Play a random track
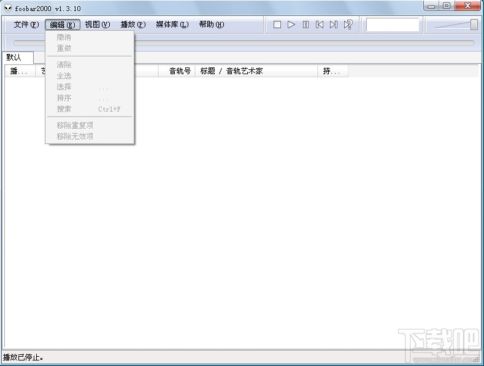Viewport: 484px width, 366px height. (x=348, y=25)
